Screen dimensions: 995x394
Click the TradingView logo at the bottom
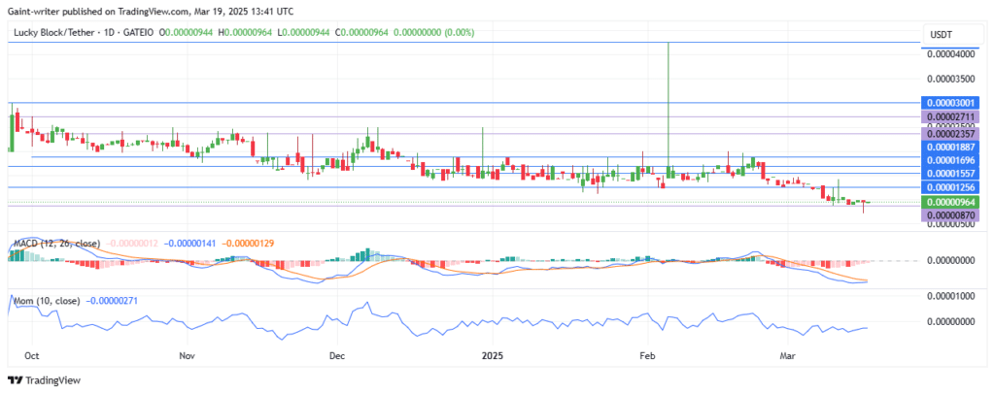44,380
